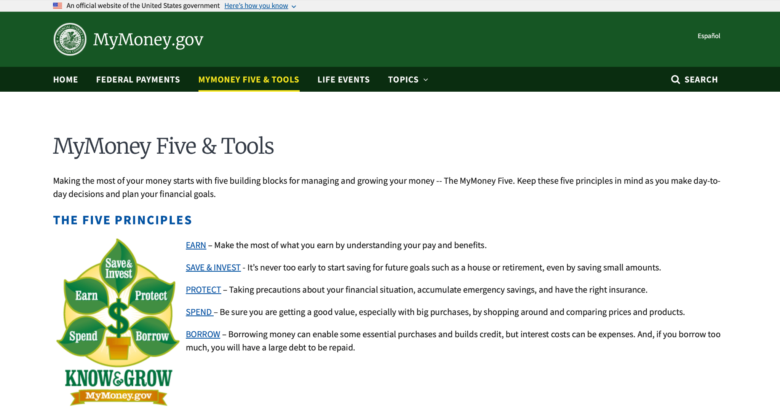Open the SAVE & INVEST link
The width and height of the screenshot is (780, 409).
[213, 268]
